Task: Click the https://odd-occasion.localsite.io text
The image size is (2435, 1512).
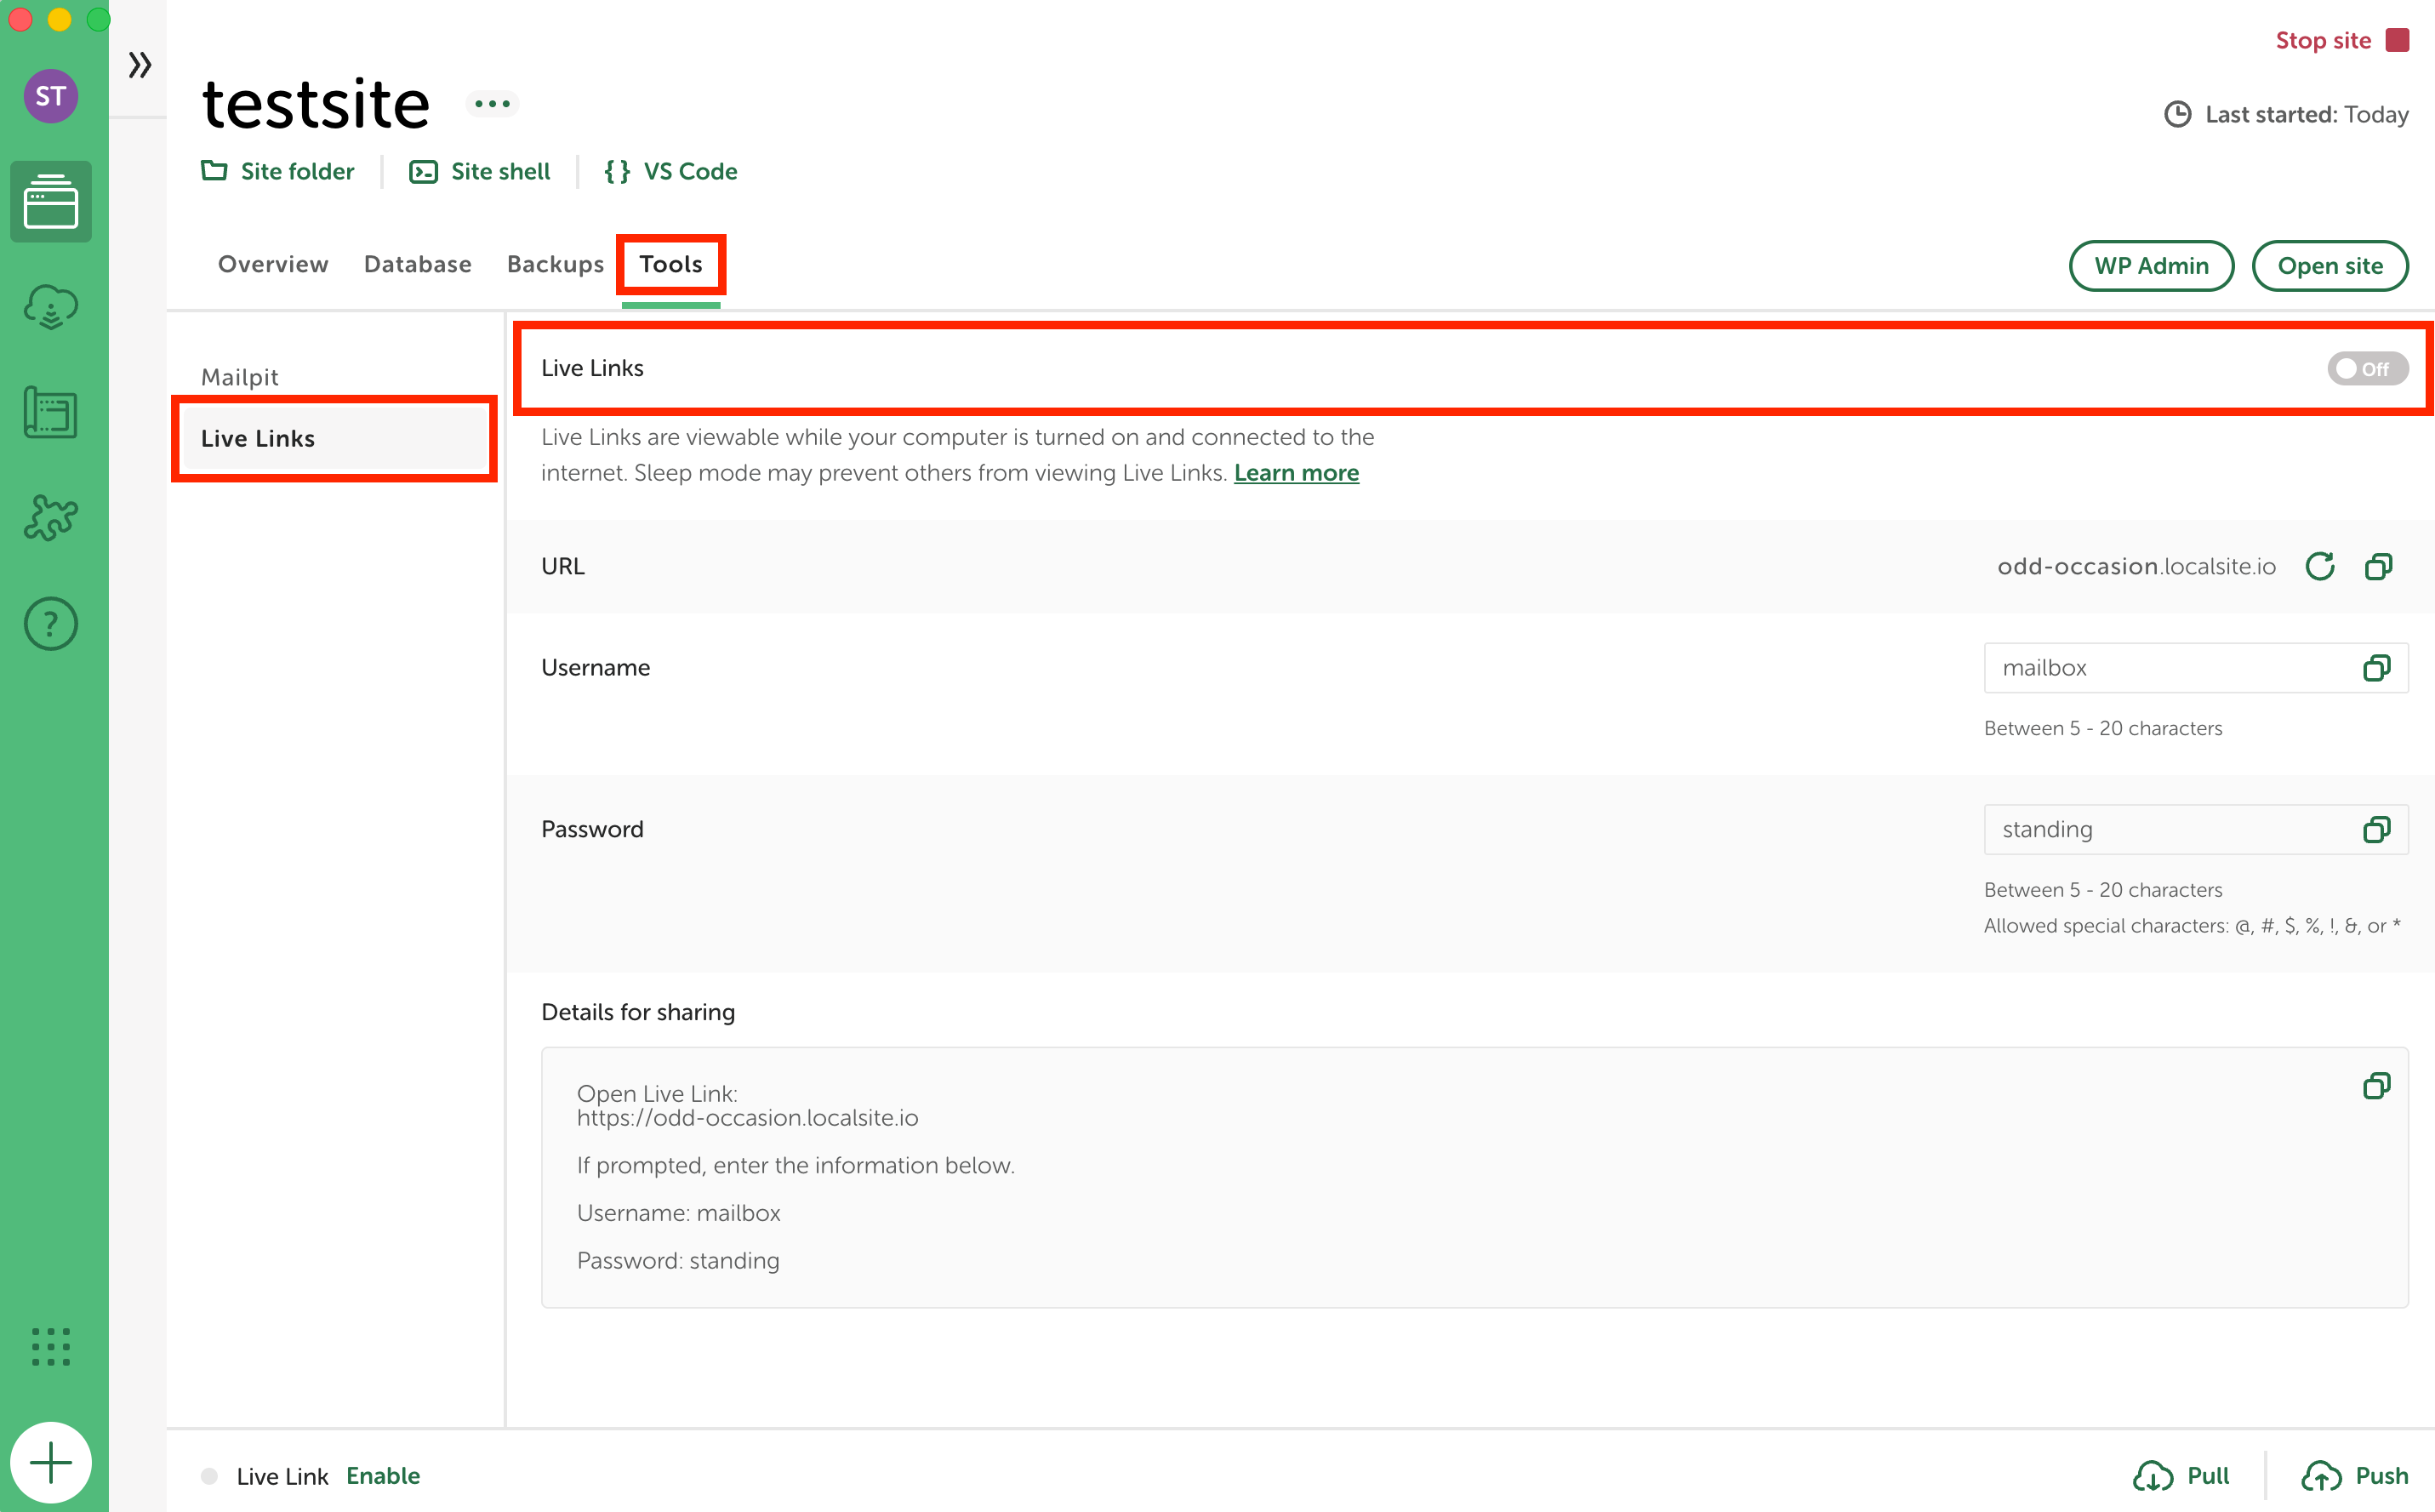Action: click(747, 1118)
